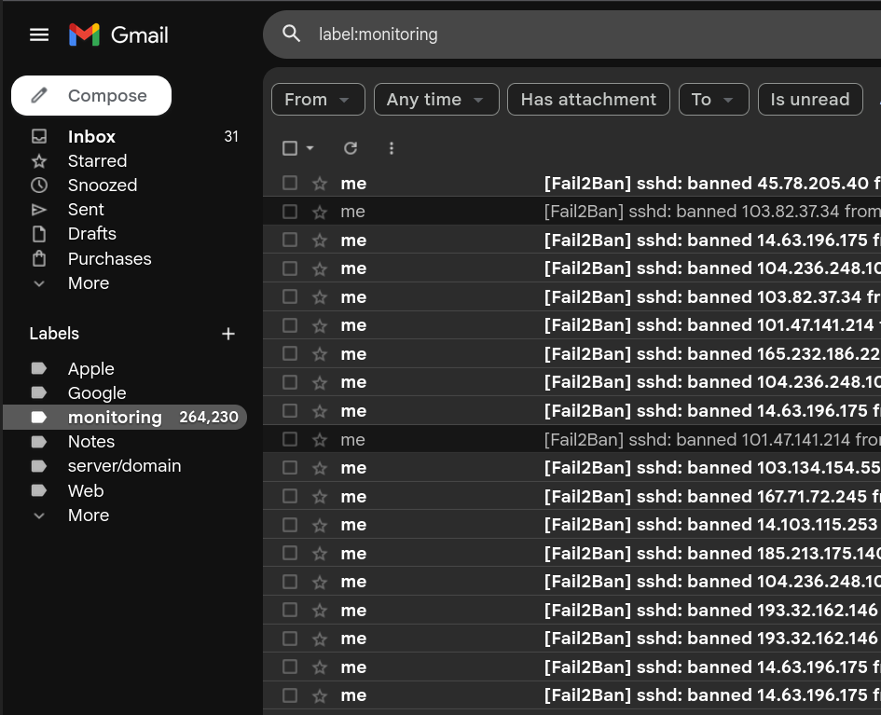Viewport: 881px width, 715px height.
Task: Check the banned 185.213.175.140 email checkbox
Action: tap(290, 553)
